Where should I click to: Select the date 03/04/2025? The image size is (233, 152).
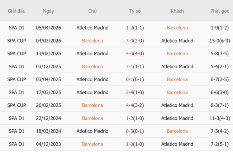(48, 79)
